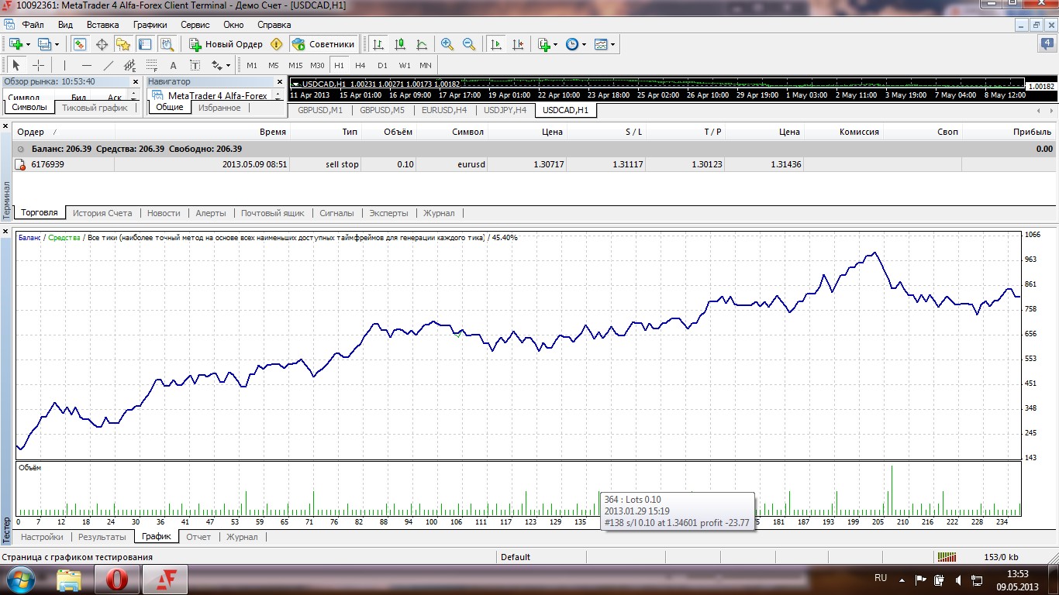
Task: Close the Навигатор panel
Action: pos(280,81)
